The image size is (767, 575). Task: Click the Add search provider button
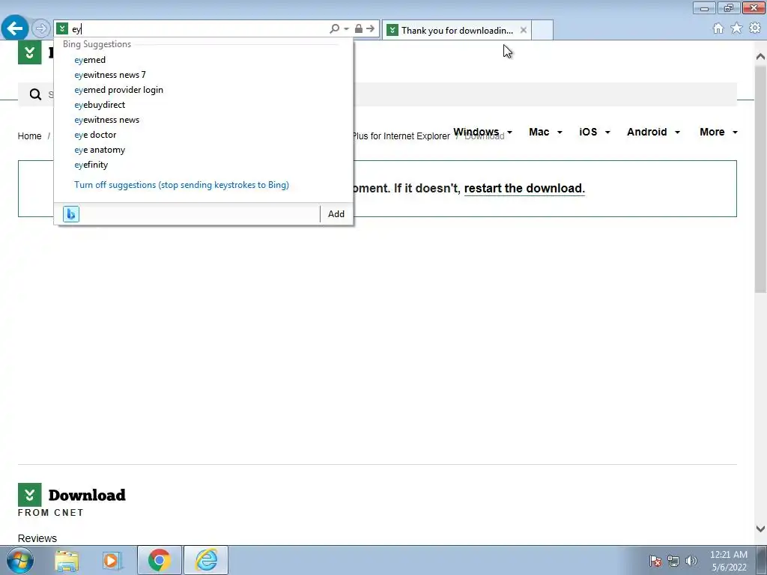click(x=336, y=213)
